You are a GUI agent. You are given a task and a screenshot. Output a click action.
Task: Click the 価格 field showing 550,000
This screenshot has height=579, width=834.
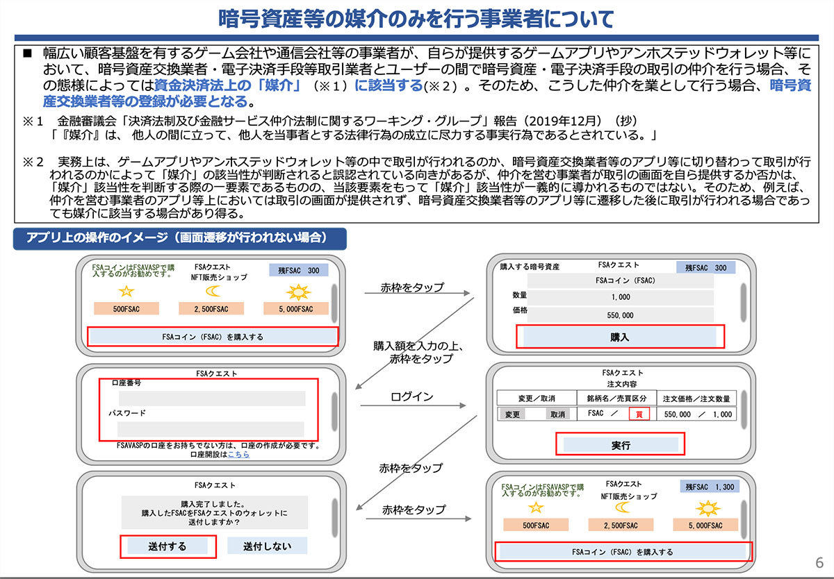621,314
